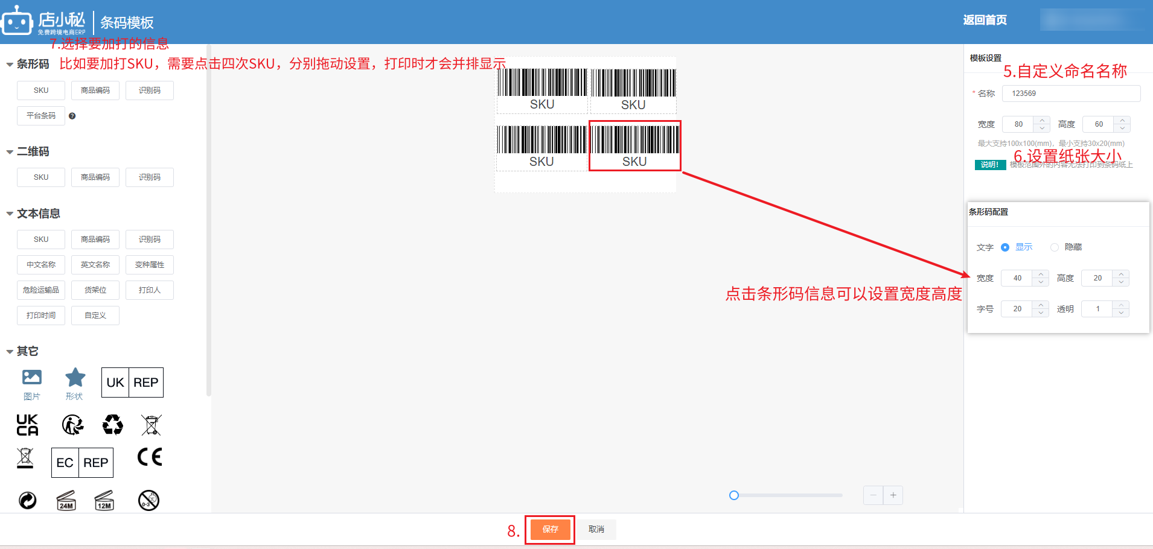Collapse the 条形码 section

click(10, 65)
